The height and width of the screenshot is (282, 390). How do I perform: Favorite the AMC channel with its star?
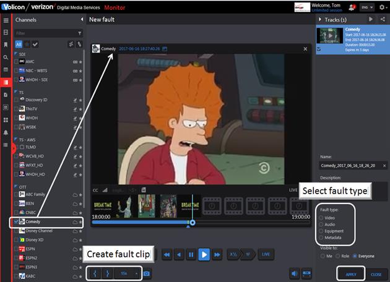point(80,62)
